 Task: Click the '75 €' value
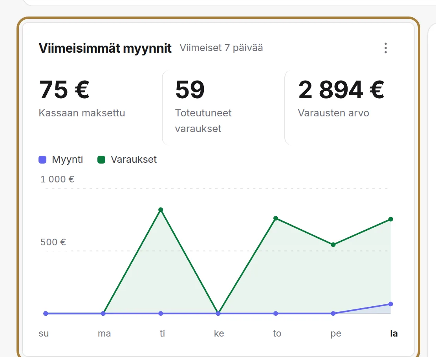[64, 90]
